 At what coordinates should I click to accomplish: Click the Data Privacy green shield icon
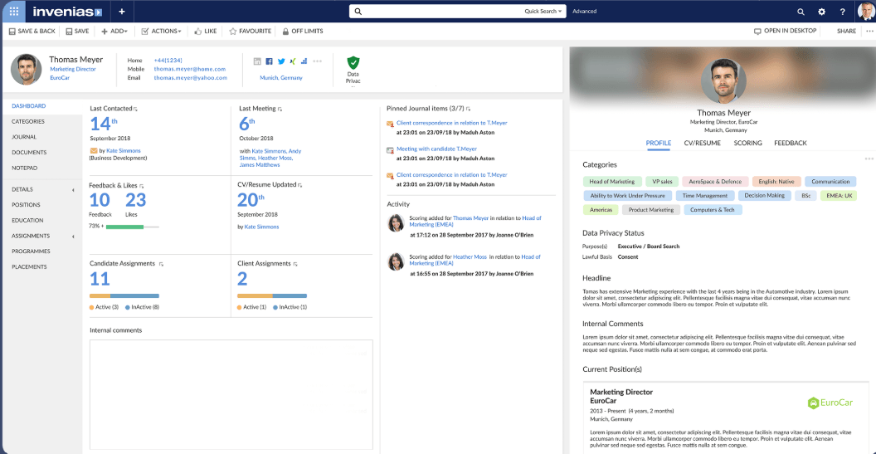tap(353, 62)
